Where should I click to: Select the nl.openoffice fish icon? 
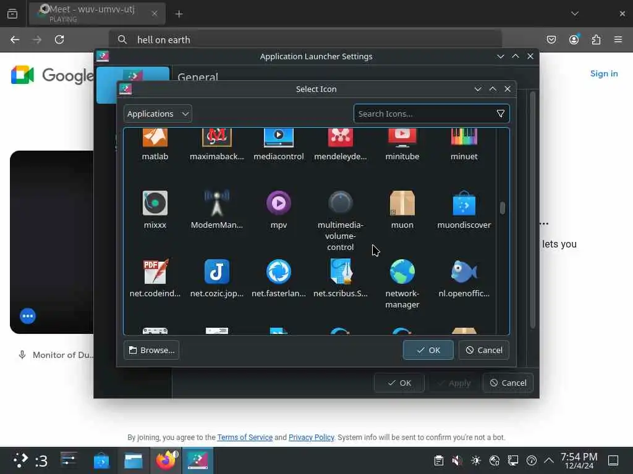click(x=464, y=272)
